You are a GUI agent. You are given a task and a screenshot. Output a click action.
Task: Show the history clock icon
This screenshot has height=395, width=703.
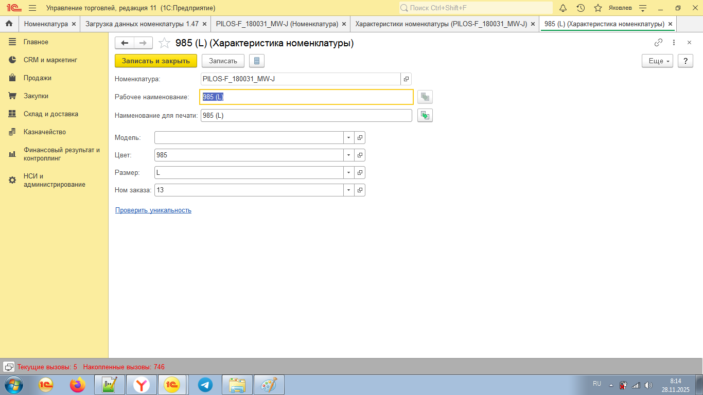(x=581, y=8)
